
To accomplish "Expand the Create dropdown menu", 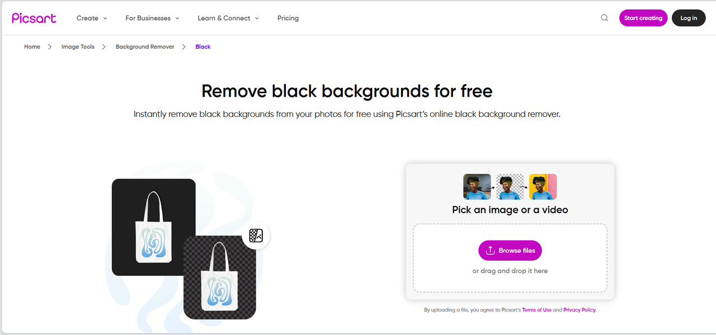I will tap(92, 18).
